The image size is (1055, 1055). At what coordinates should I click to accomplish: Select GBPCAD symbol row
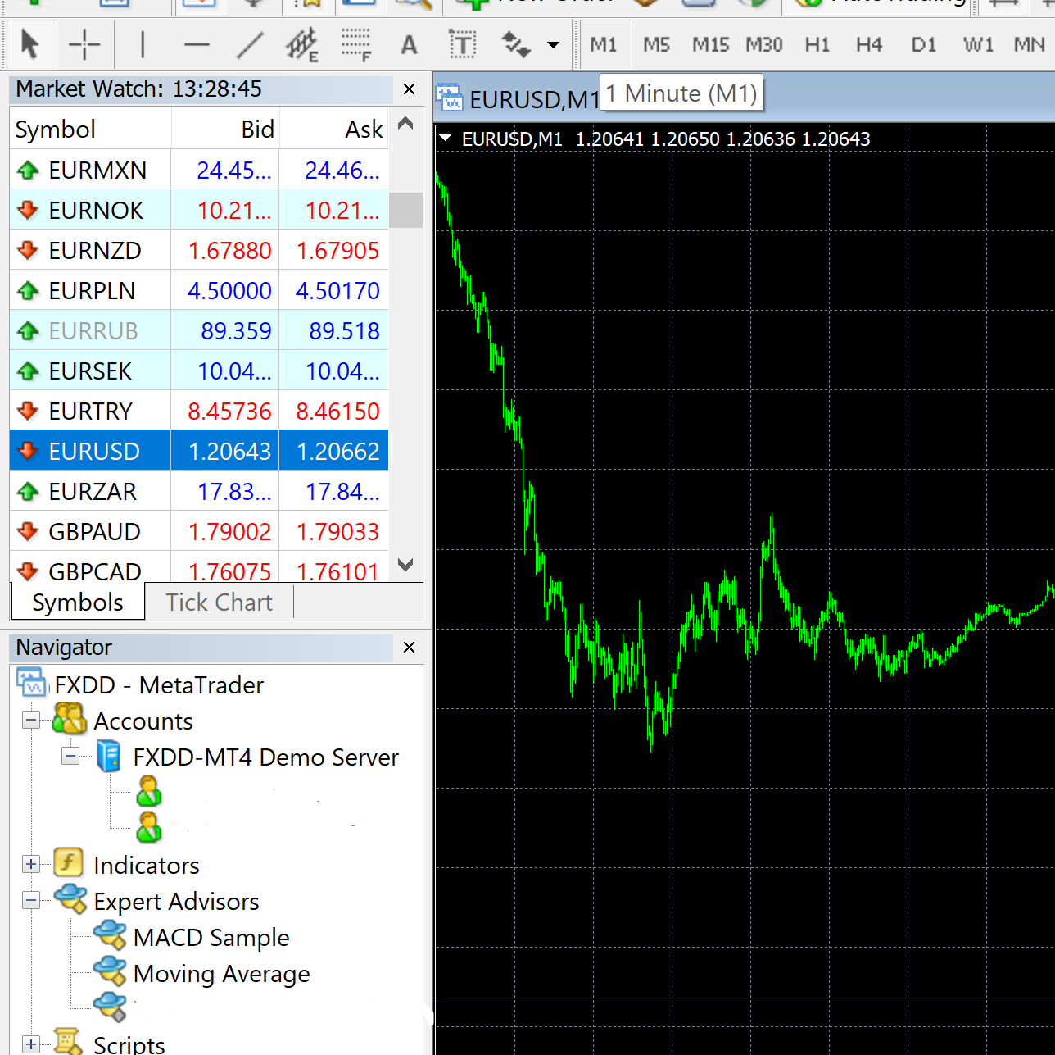click(x=199, y=567)
